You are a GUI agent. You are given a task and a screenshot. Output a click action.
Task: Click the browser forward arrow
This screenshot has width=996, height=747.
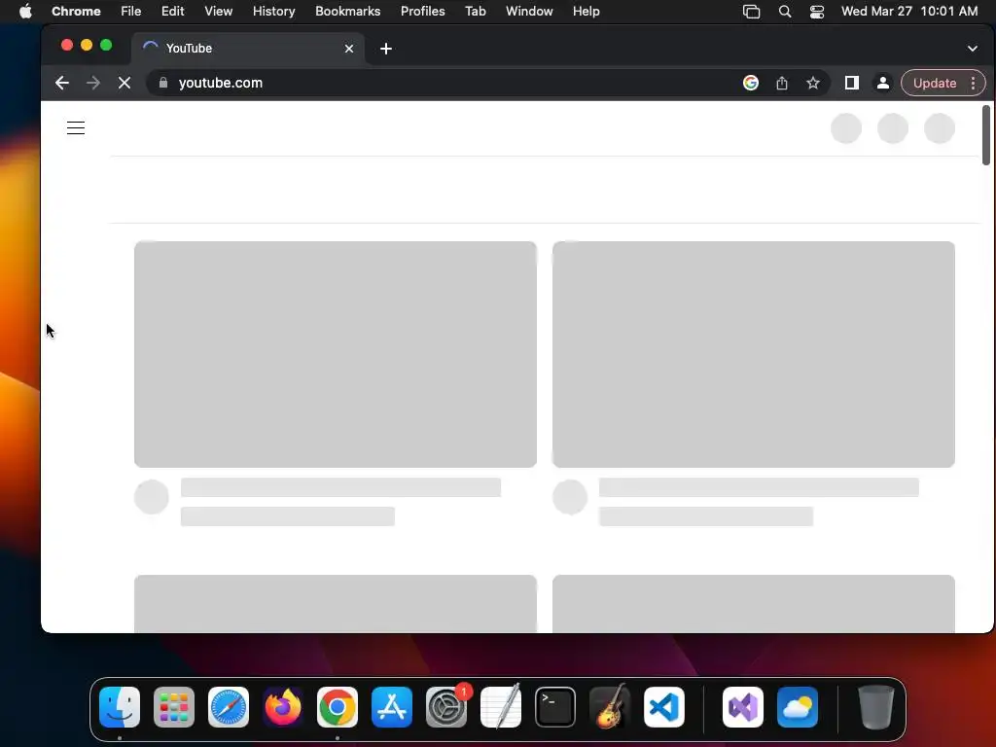(92, 83)
